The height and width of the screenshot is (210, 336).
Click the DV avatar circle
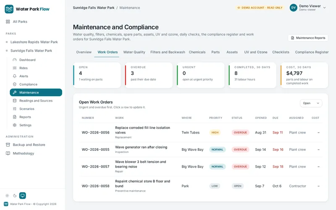pos(293,8)
